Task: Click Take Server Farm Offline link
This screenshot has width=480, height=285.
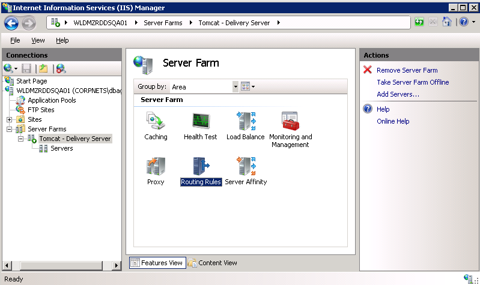Action: (413, 82)
